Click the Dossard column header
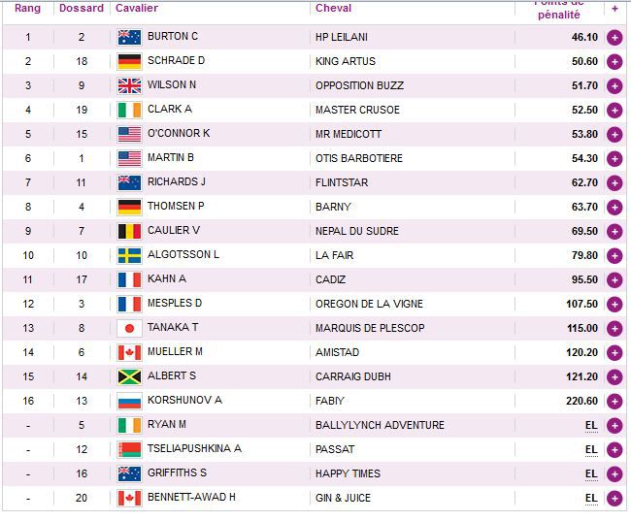The image size is (631, 521). click(x=82, y=9)
